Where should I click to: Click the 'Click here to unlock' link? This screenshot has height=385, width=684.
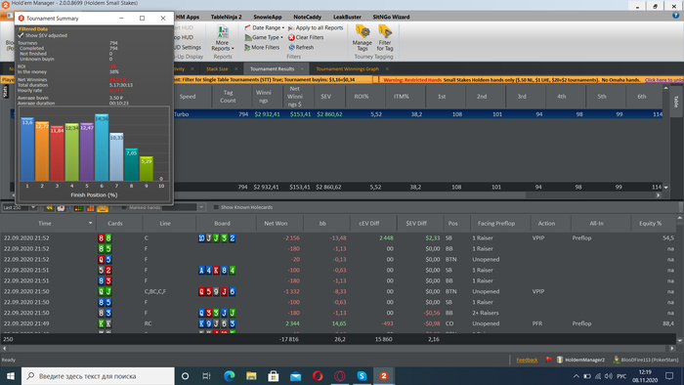tap(663, 80)
